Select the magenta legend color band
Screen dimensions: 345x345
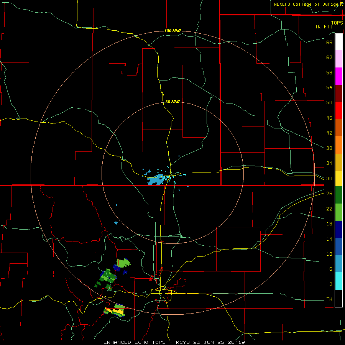338,76
